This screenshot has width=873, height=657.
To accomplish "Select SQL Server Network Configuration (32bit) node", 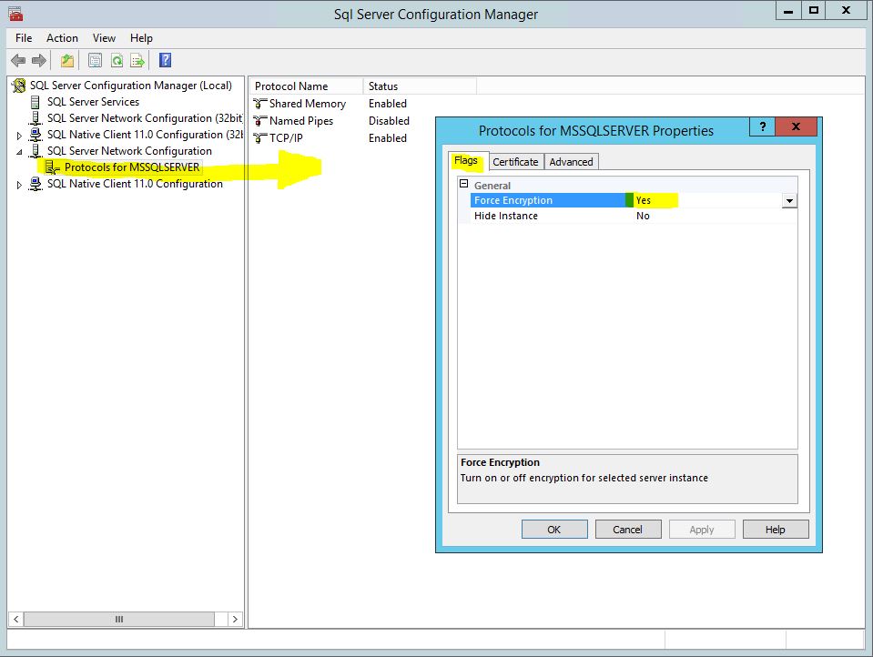I will [x=145, y=118].
